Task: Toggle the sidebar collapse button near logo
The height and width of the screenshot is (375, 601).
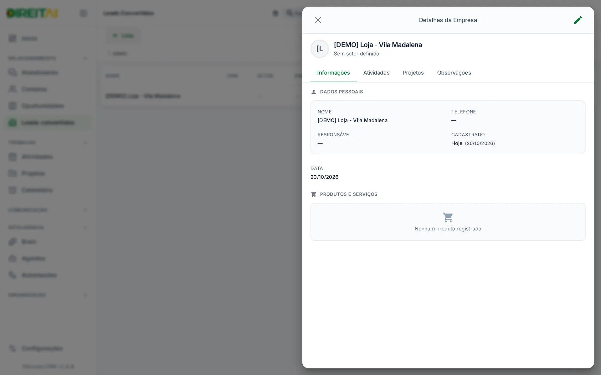Action: (83, 13)
